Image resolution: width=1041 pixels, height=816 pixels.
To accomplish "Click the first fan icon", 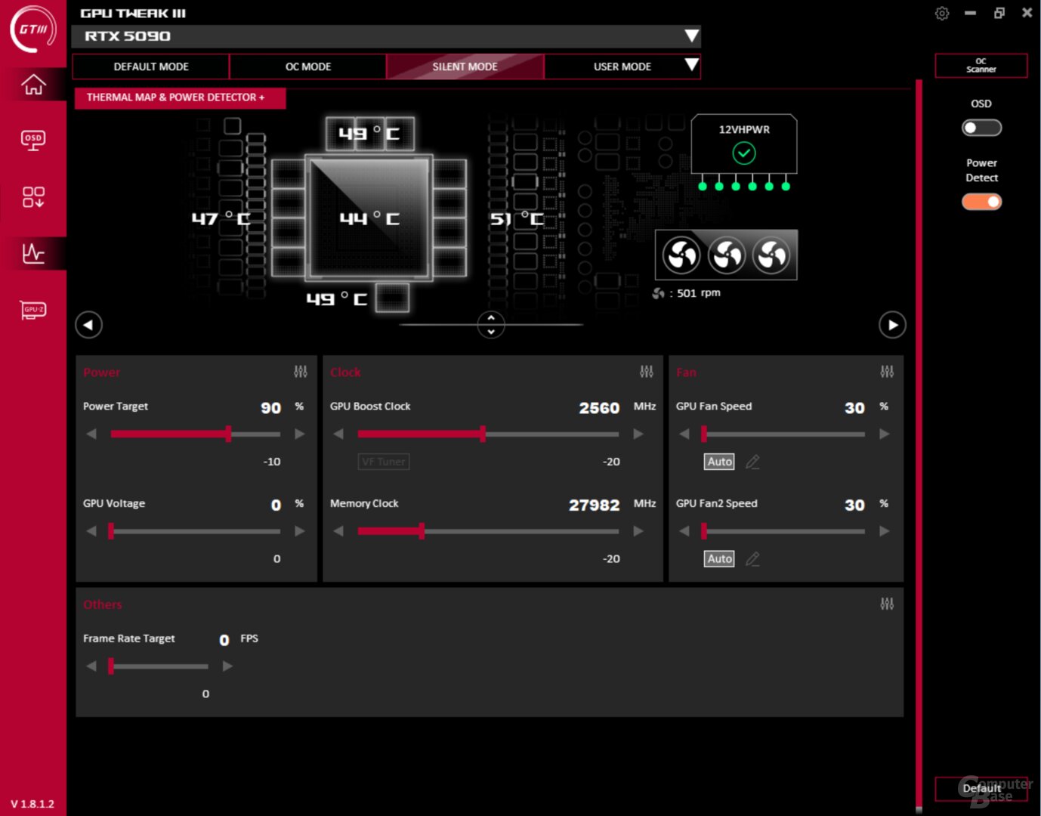I will coord(681,255).
